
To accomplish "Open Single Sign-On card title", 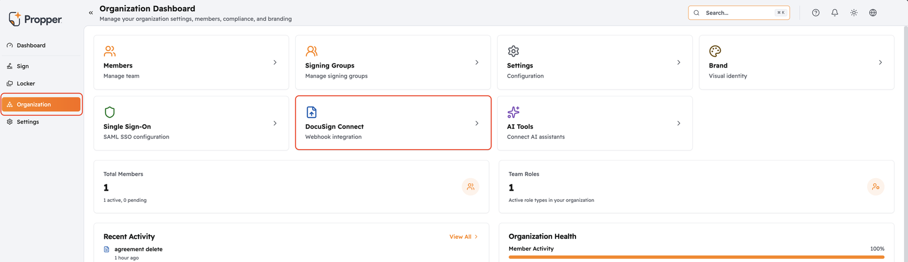I will pos(127,127).
